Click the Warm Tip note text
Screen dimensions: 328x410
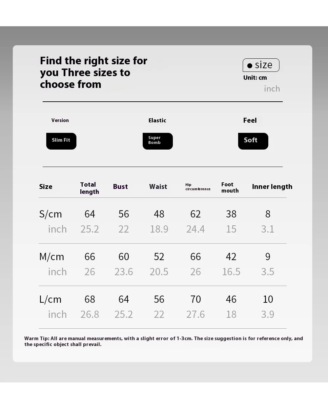[x=163, y=341]
